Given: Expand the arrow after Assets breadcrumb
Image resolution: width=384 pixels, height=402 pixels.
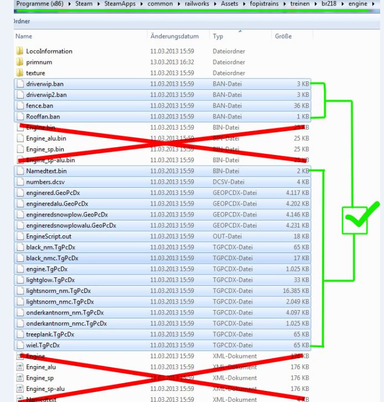Looking at the screenshot, I should point(244,4).
